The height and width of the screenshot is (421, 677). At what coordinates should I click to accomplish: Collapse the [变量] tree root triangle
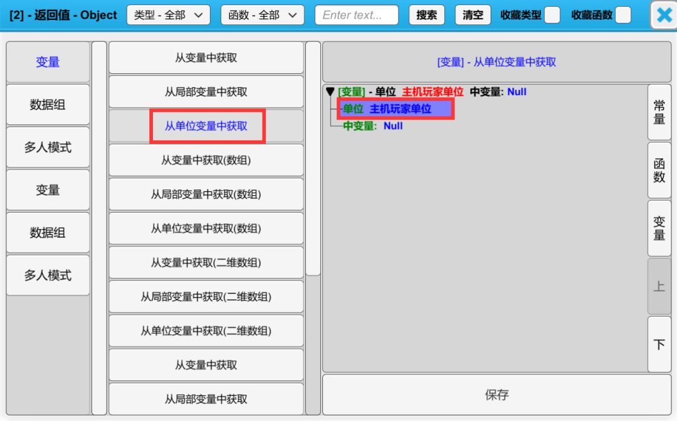(x=330, y=92)
